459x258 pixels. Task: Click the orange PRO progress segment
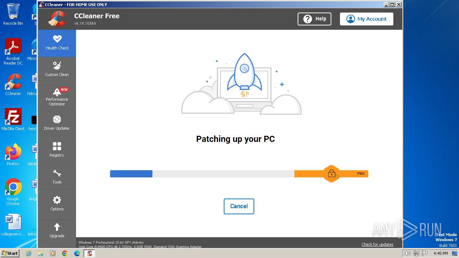tap(331, 174)
